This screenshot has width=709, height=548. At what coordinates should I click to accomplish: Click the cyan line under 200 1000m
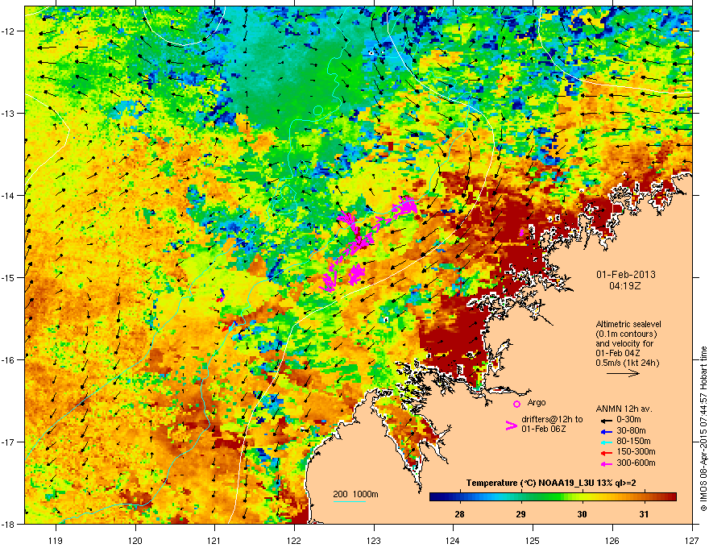(350, 501)
